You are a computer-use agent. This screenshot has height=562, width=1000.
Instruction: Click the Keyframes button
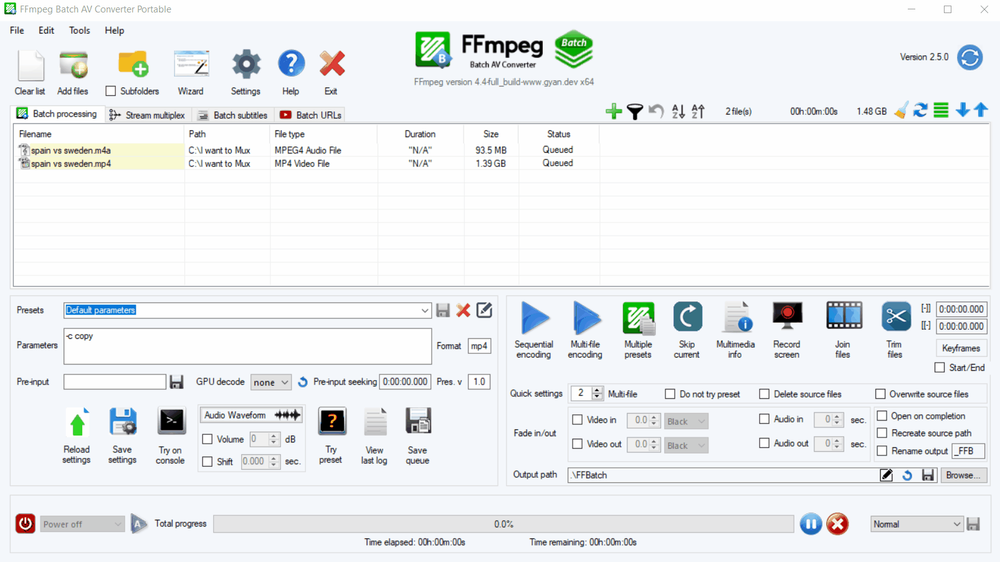(x=961, y=348)
